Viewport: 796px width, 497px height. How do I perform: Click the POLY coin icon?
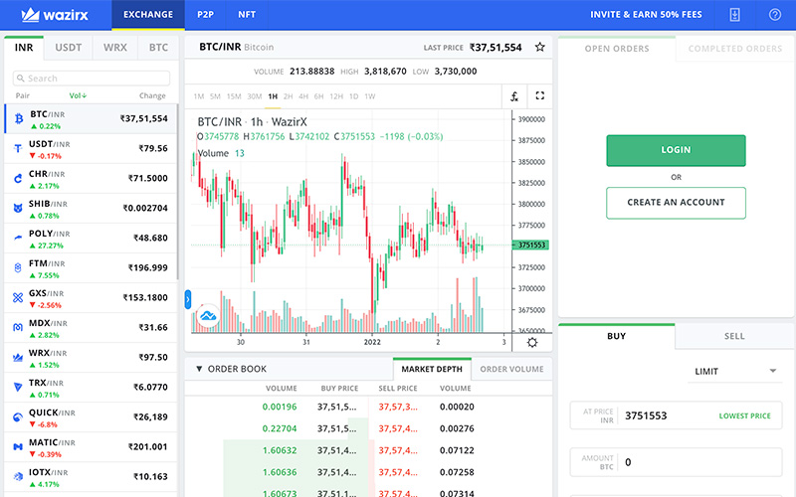tap(18, 238)
